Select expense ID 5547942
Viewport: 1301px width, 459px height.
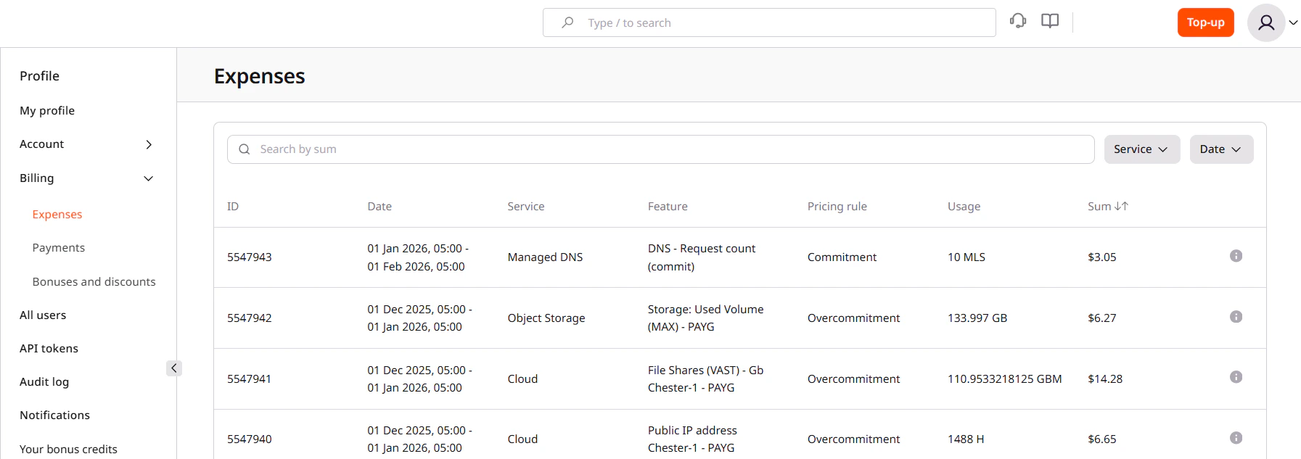pyautogui.click(x=250, y=318)
